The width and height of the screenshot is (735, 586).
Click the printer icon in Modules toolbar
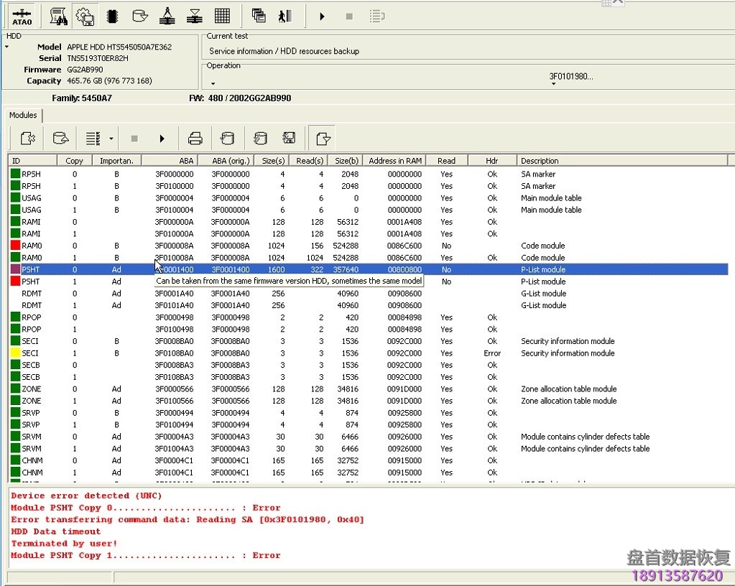tap(195, 138)
